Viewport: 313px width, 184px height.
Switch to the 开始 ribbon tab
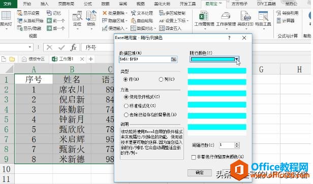tap(27, 4)
